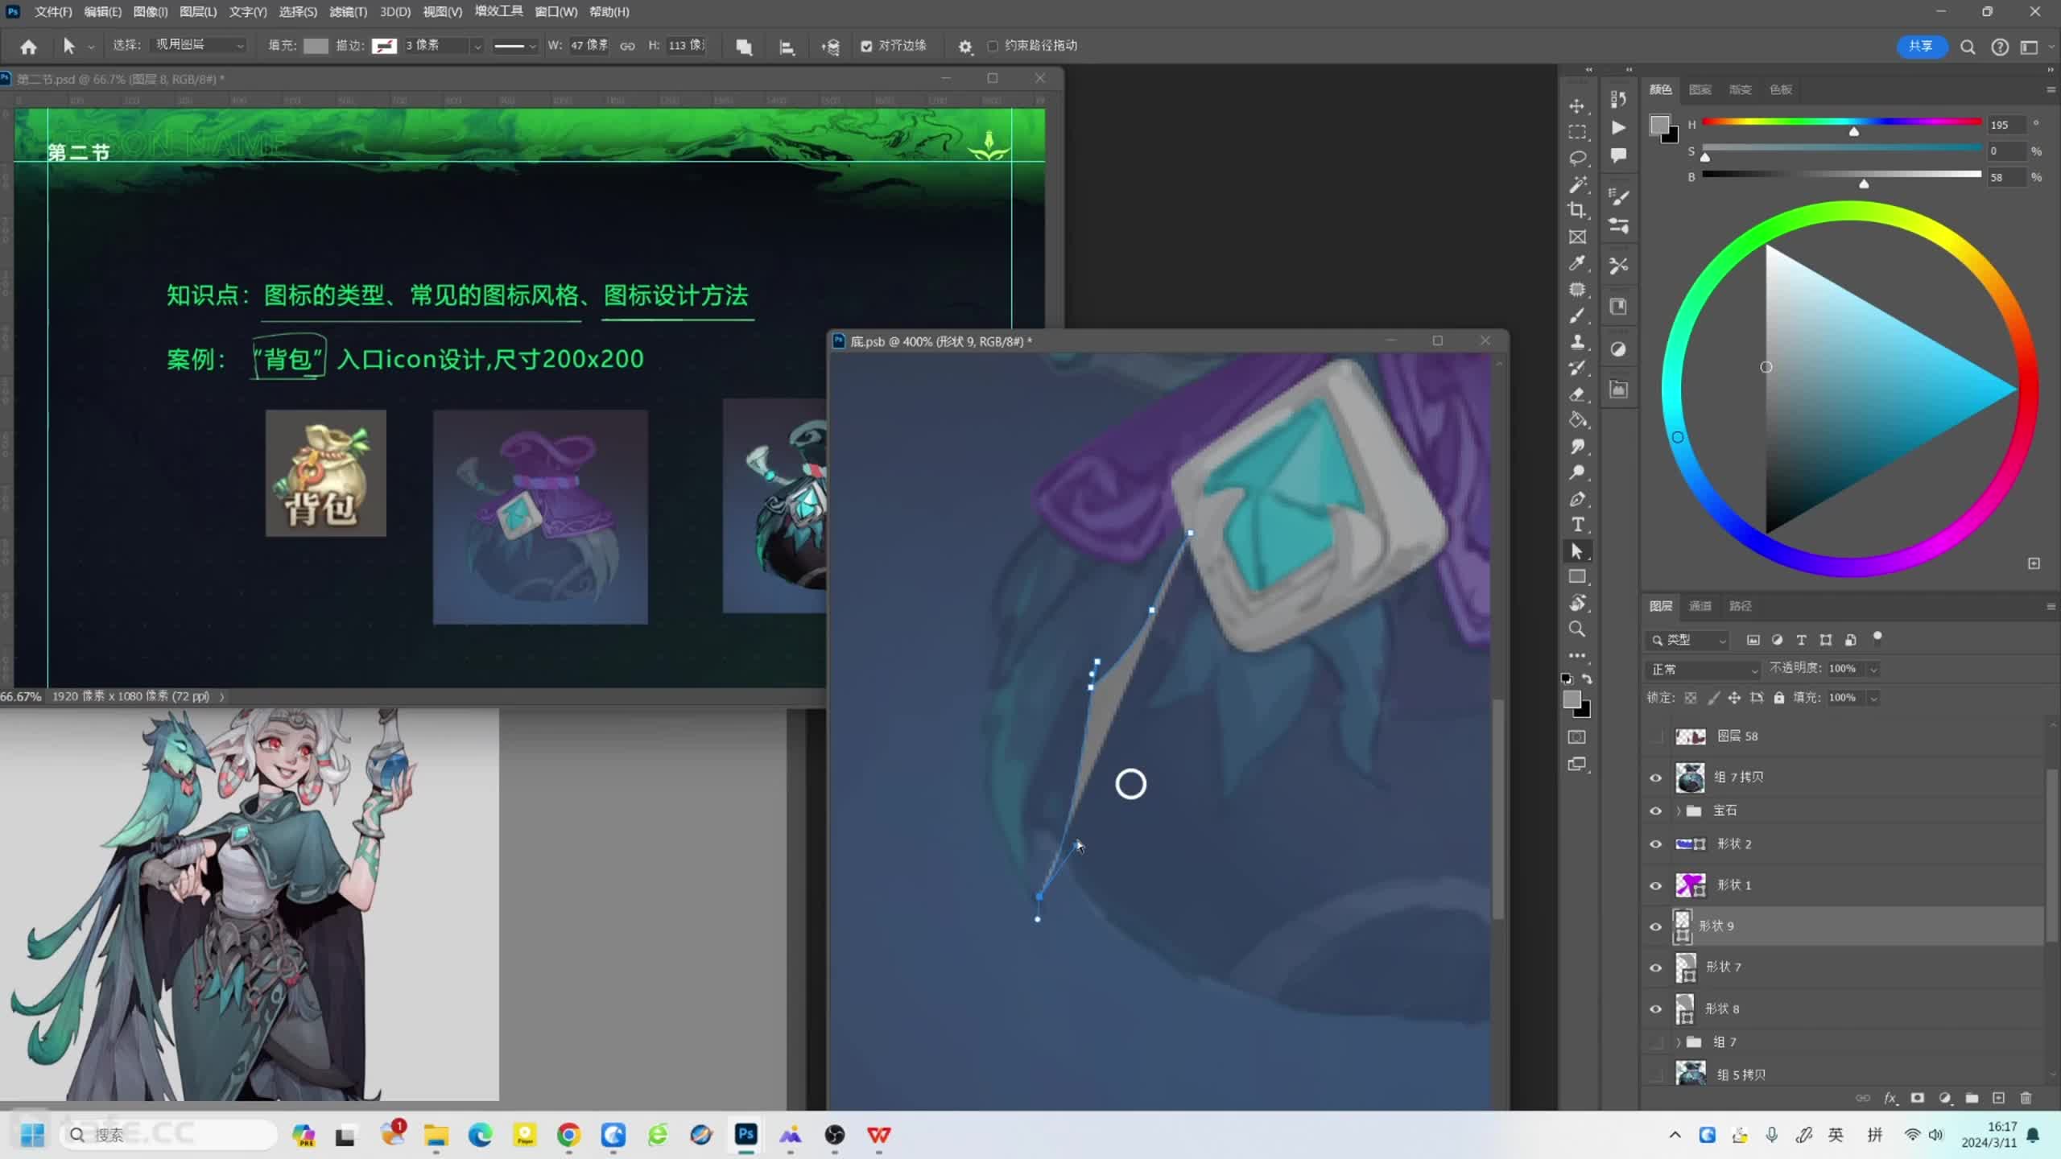Screen dimensions: 2061x1159
Task: Open path operations in the options bar
Action: [x=744, y=47]
